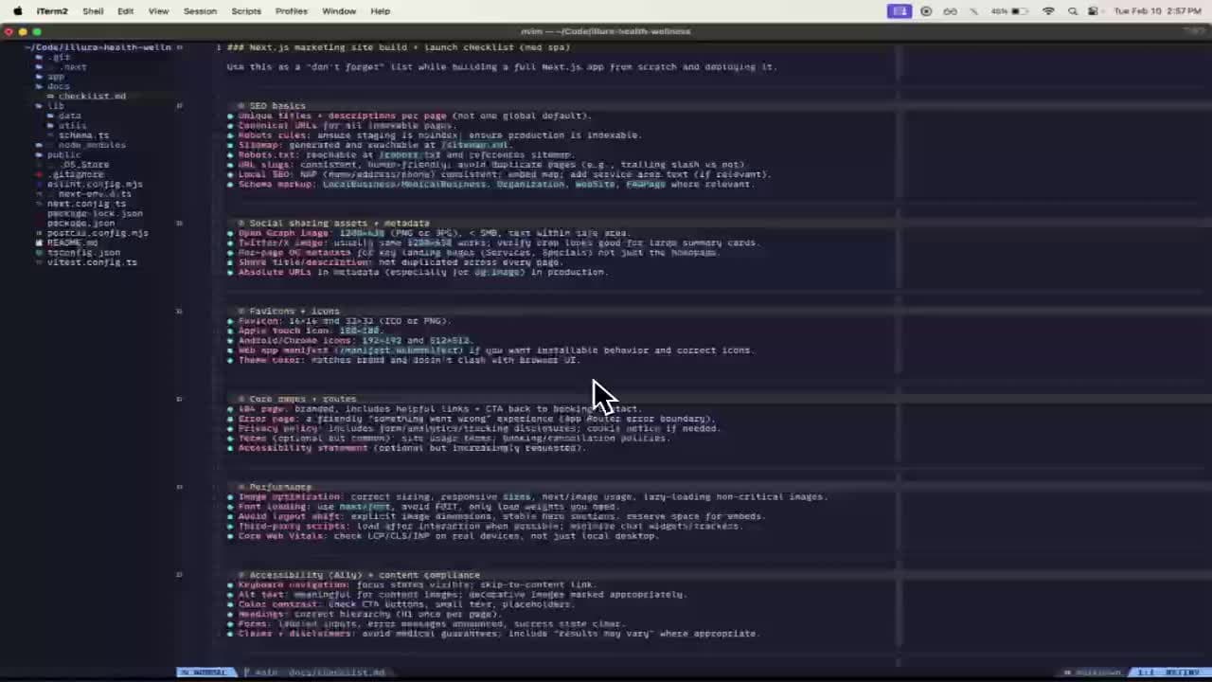Viewport: 1212px width, 682px height.
Task: Click the Performance section heading line
Action: (x=279, y=487)
